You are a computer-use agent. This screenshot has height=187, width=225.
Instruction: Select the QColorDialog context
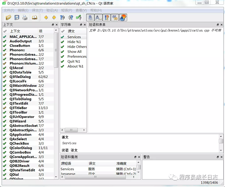(x=28, y=148)
